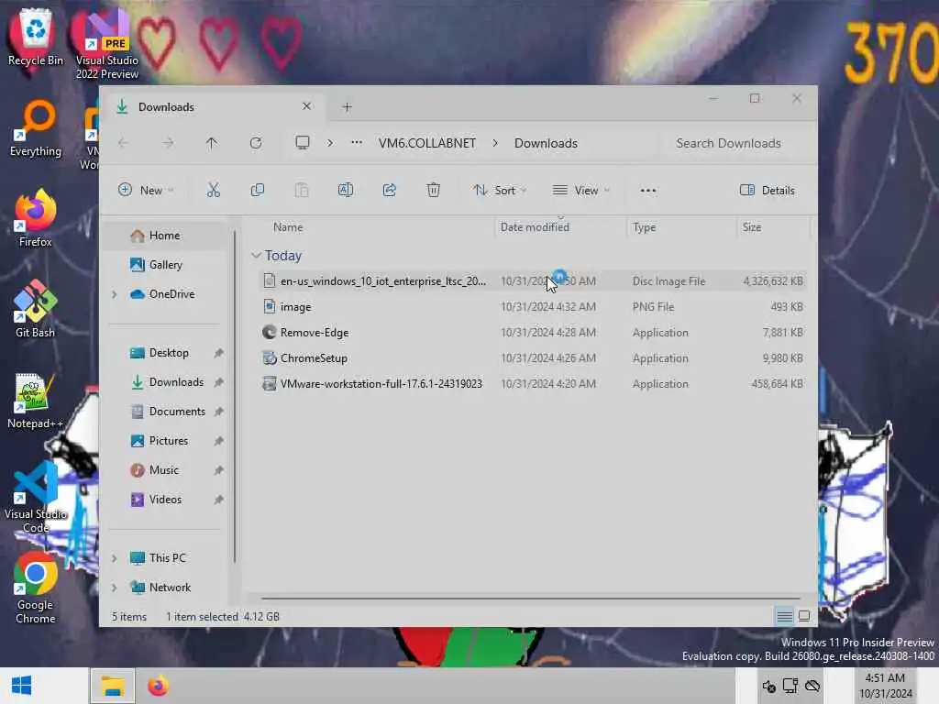Select the image PNG file
The image size is (939, 704).
(x=532, y=306)
